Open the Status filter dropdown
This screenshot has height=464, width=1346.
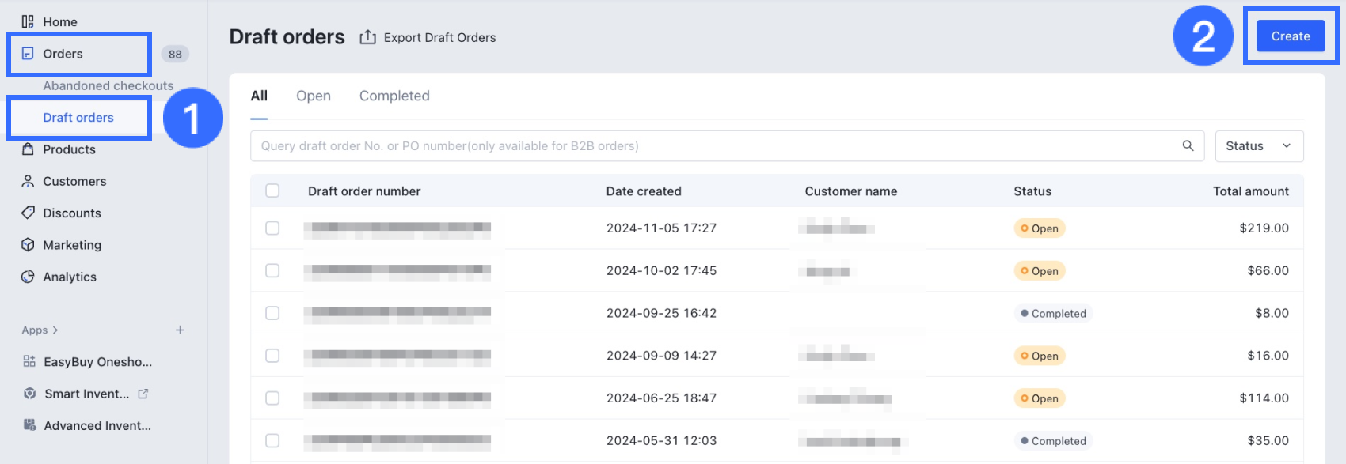(x=1259, y=145)
